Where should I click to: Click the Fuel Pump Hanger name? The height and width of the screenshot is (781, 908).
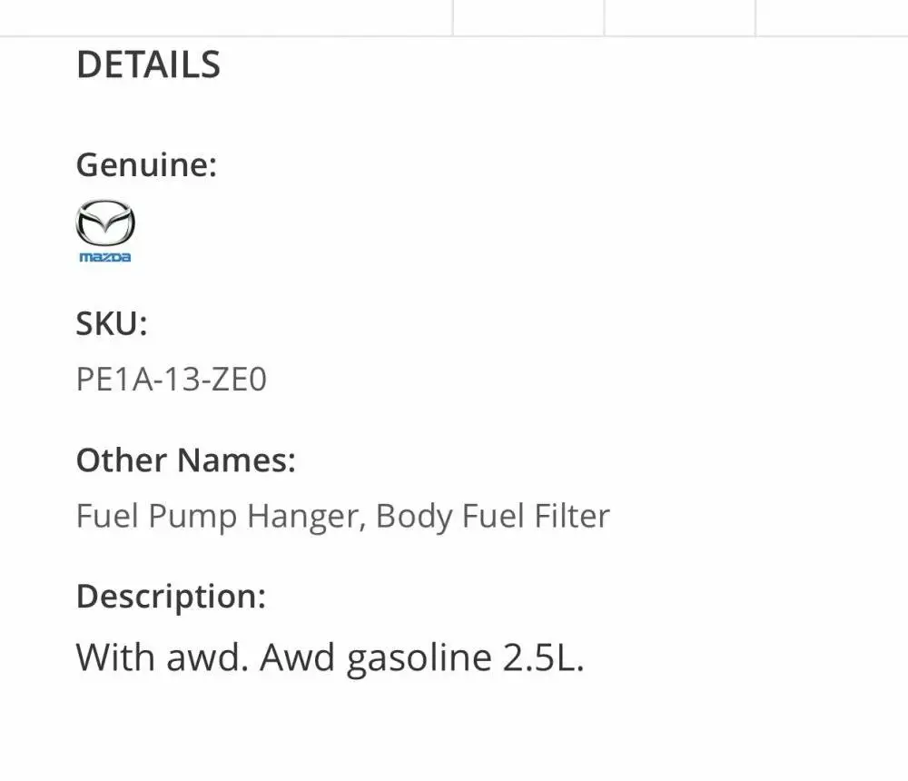point(222,516)
